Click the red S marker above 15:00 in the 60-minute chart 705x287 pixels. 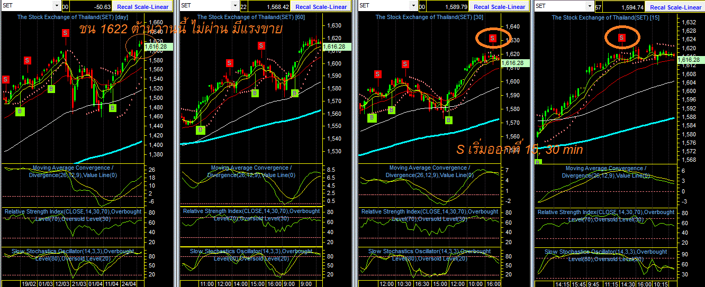point(261,46)
